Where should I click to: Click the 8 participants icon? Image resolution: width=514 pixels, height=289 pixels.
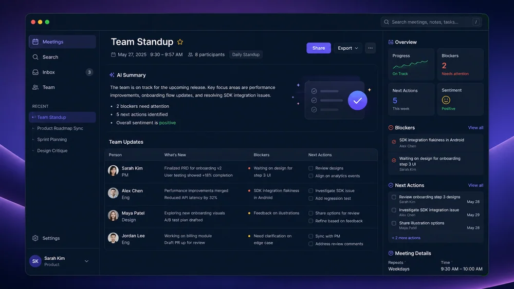click(190, 54)
